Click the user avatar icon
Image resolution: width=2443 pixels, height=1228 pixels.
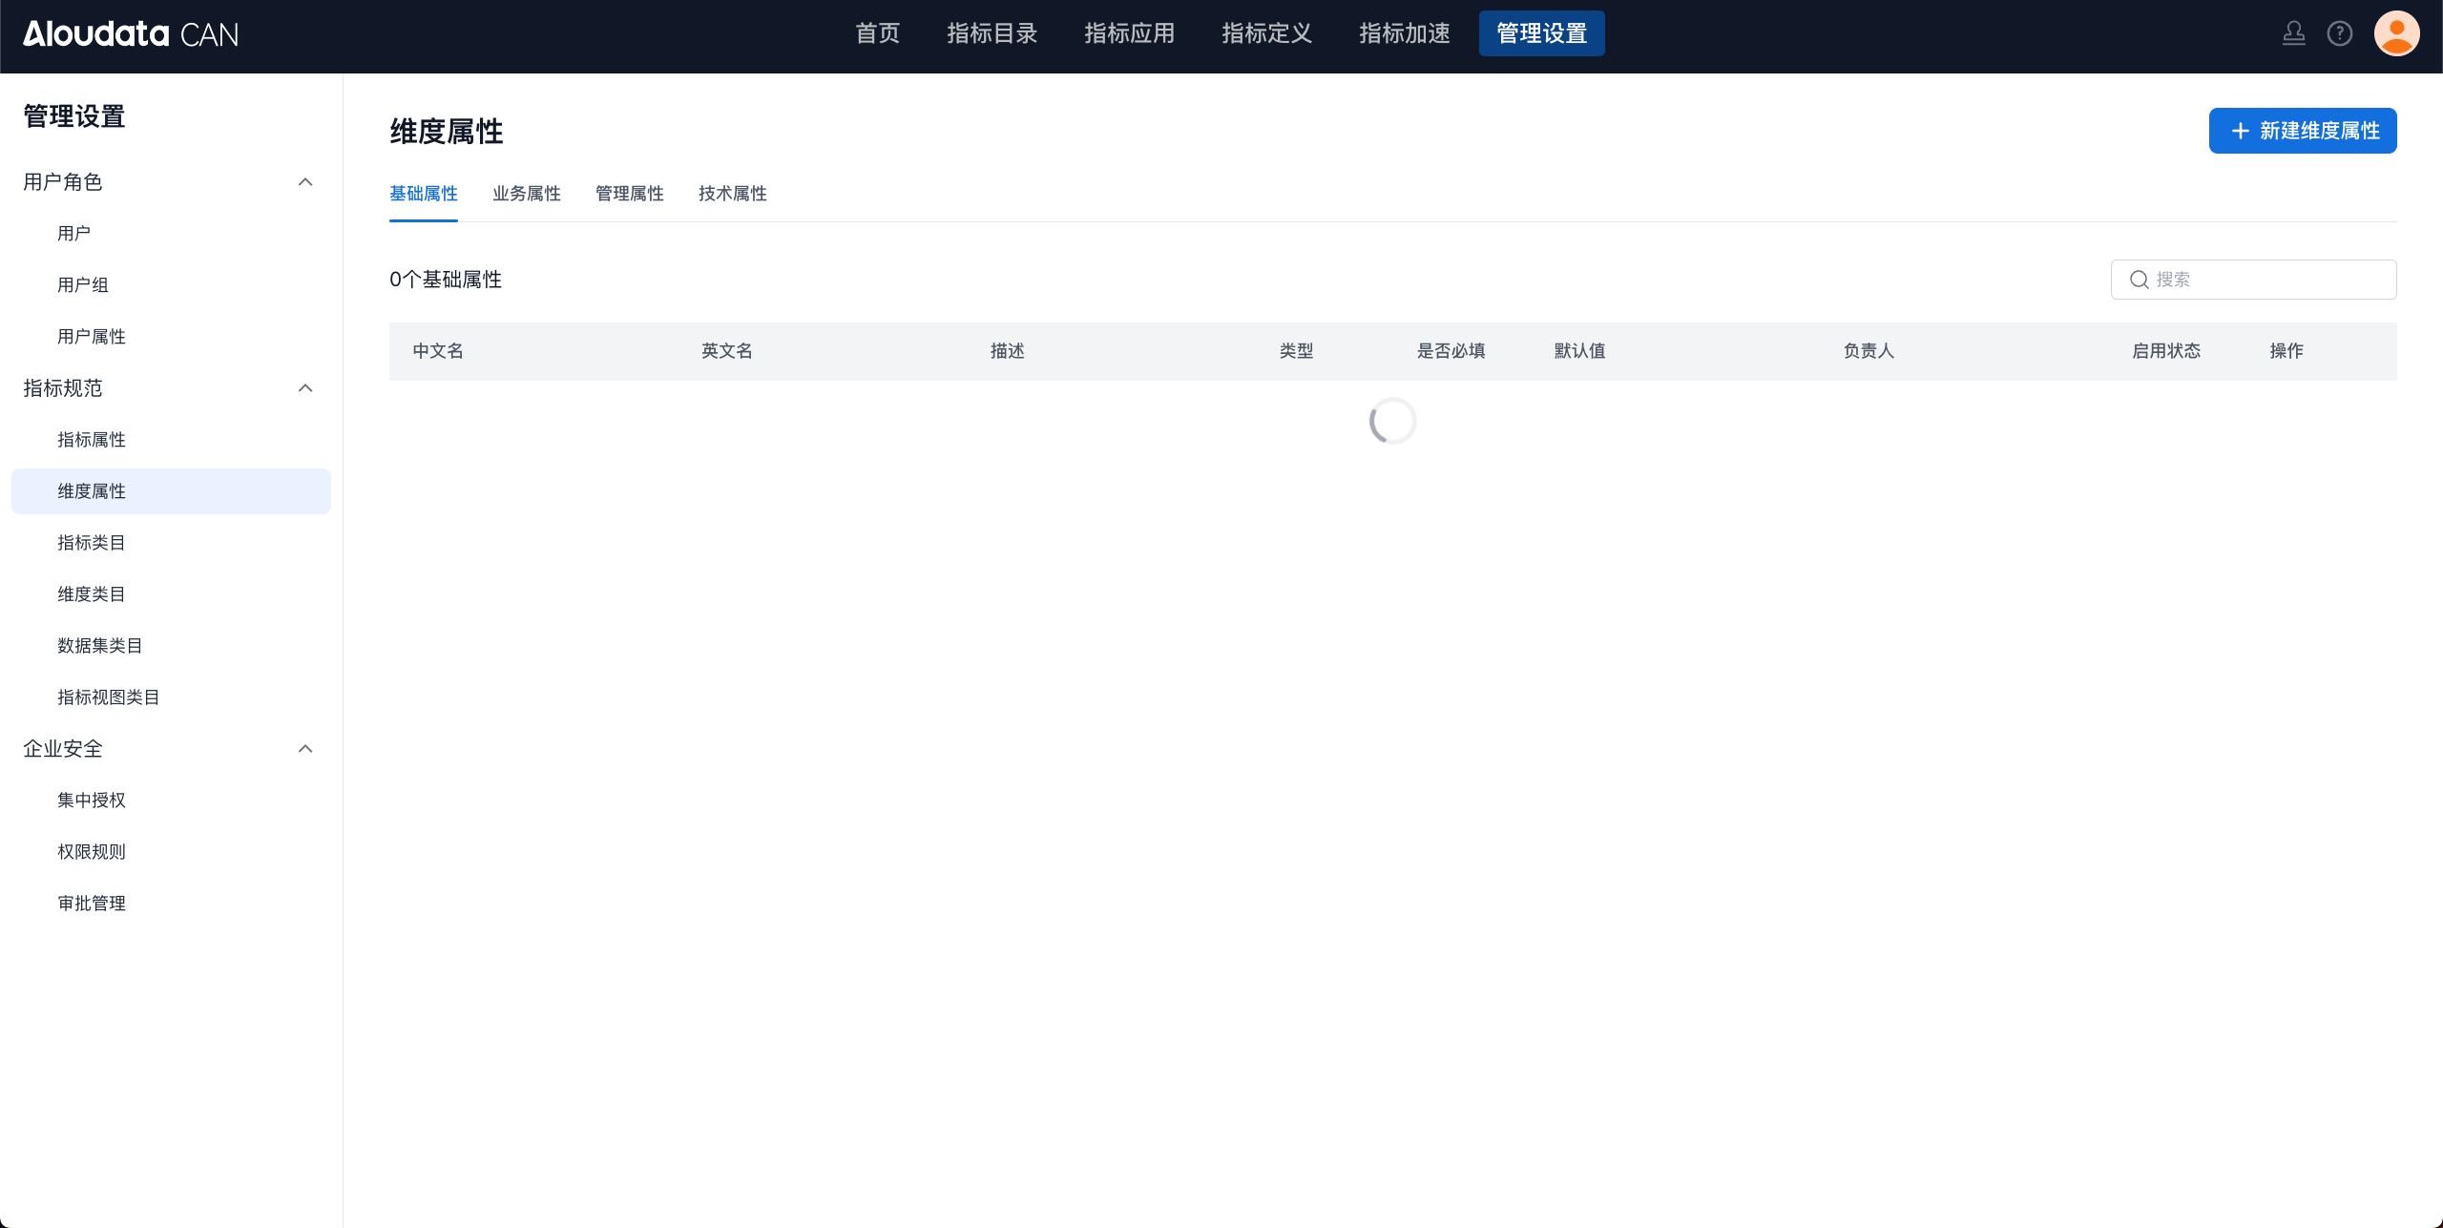tap(2396, 34)
